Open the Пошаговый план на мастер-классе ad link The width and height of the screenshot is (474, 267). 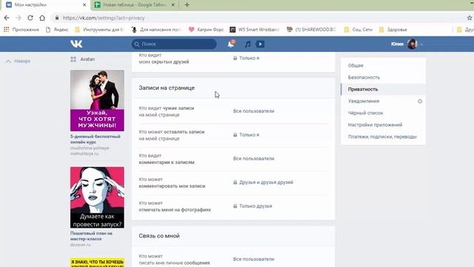click(x=91, y=236)
